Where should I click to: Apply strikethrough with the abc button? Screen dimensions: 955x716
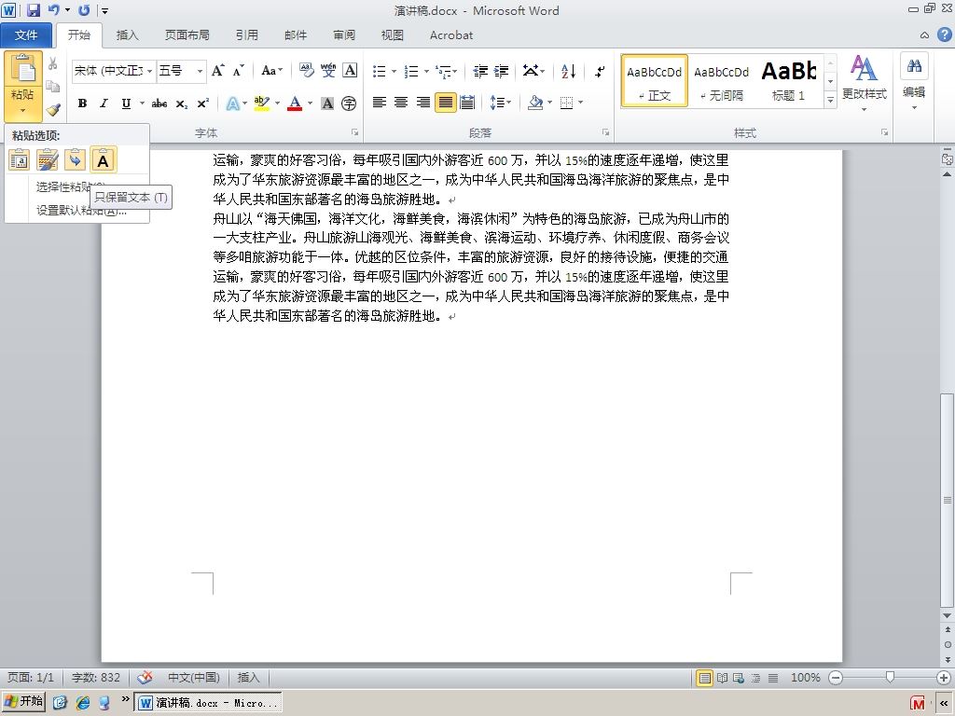click(x=159, y=103)
